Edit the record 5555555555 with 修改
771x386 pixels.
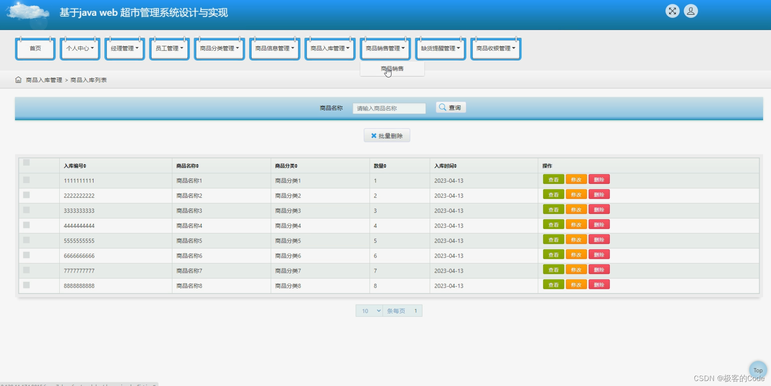(576, 240)
